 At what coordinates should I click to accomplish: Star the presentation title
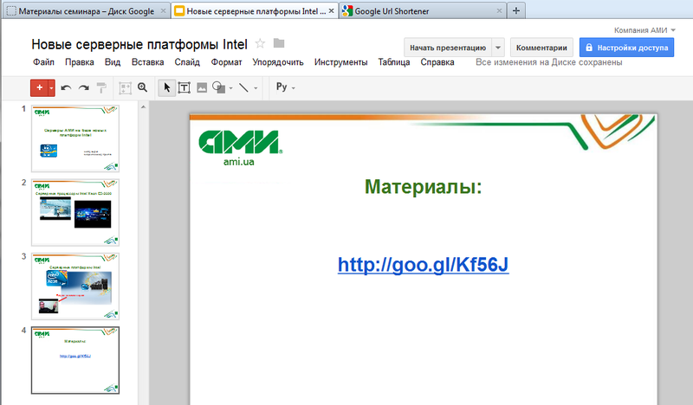[260, 43]
